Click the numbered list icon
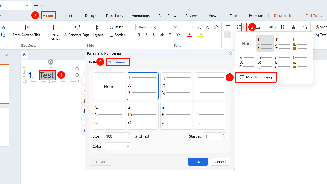327x184 pixels. [239, 27]
